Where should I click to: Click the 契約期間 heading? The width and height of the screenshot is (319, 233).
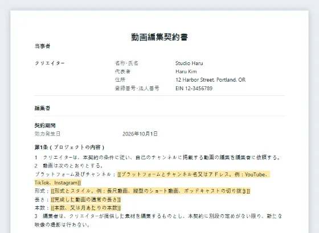click(x=45, y=126)
